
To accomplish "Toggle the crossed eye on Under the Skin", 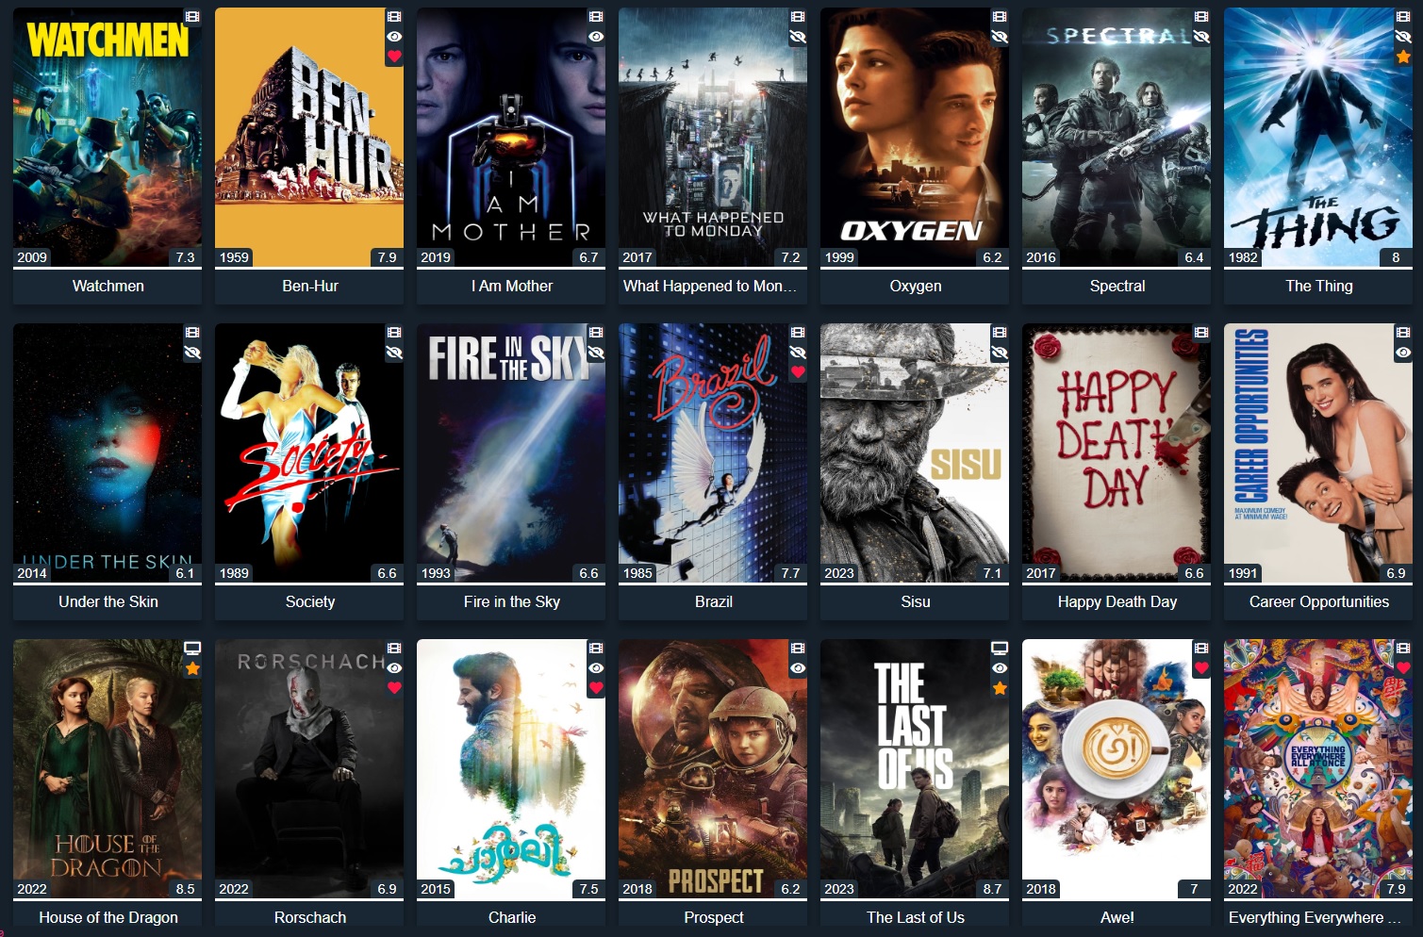I will [192, 353].
